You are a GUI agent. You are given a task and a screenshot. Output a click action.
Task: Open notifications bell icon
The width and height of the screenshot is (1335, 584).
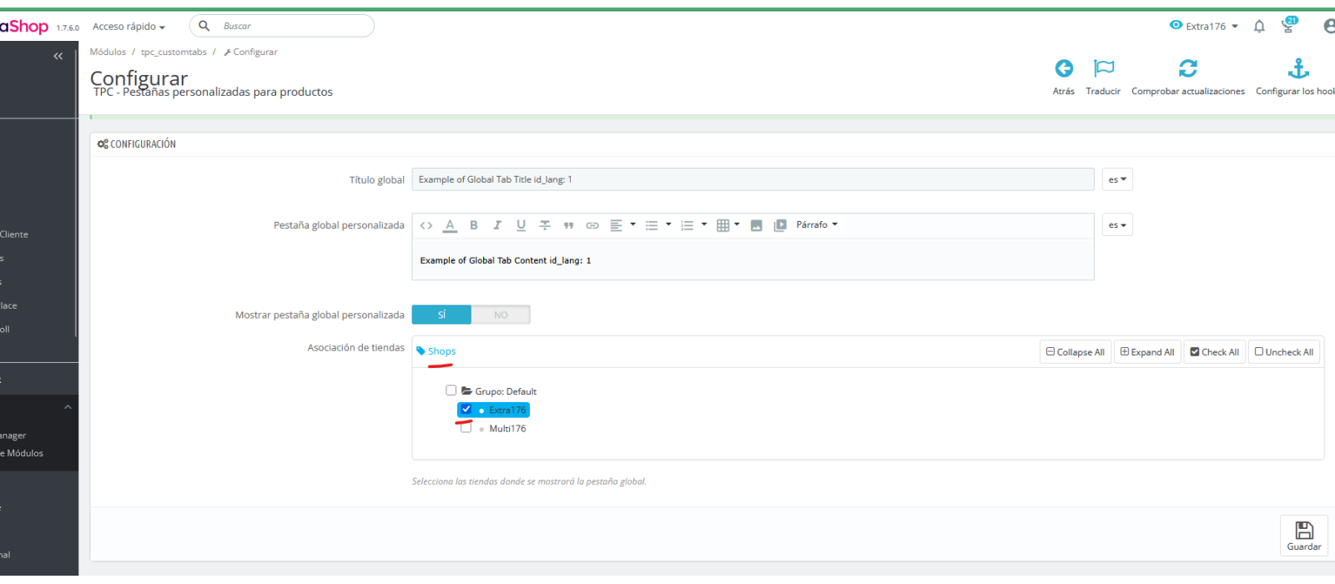(1259, 27)
